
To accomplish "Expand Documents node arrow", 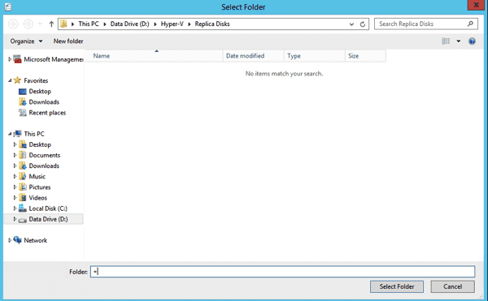I will pyautogui.click(x=15, y=155).
